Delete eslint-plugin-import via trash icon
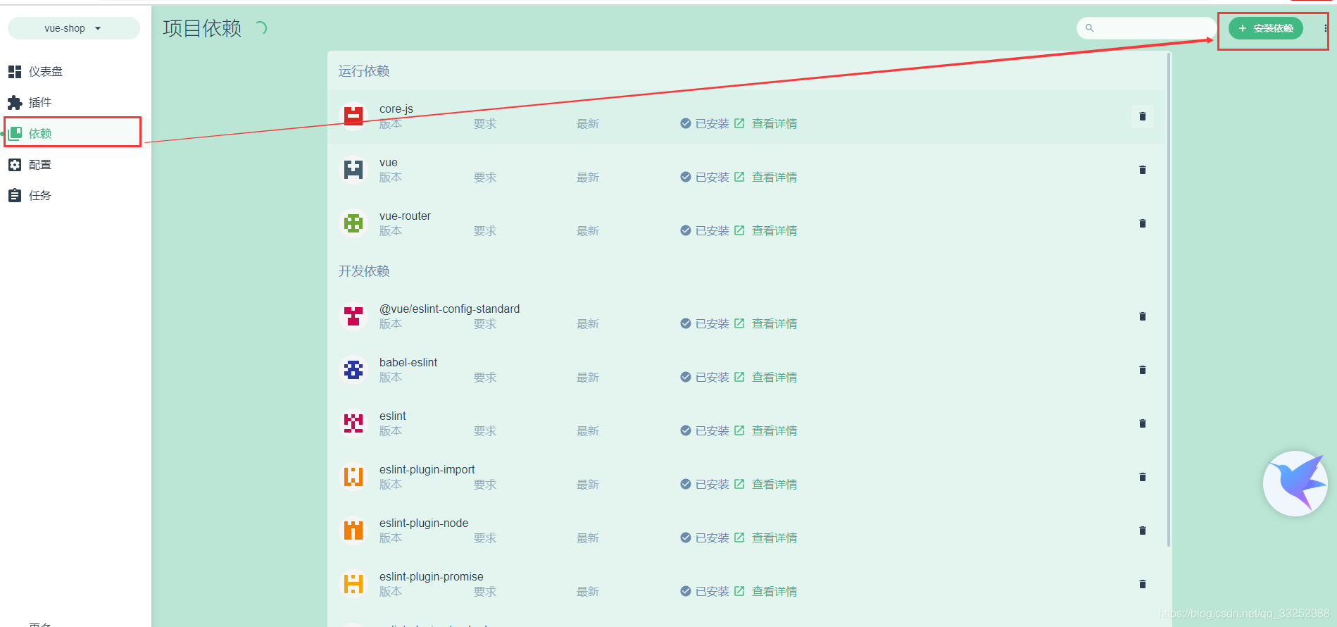This screenshot has height=627, width=1337. 1142,477
